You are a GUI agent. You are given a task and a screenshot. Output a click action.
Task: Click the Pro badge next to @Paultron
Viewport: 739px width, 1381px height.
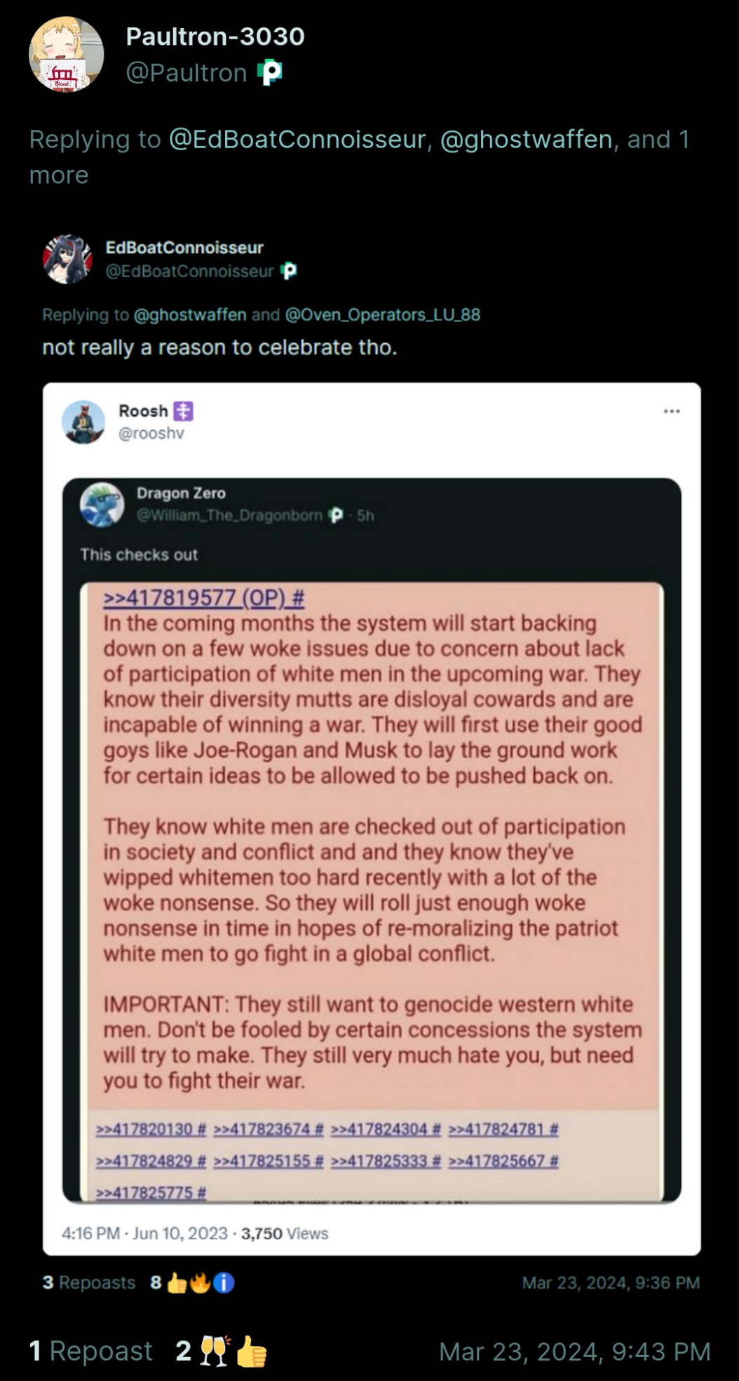(x=270, y=72)
